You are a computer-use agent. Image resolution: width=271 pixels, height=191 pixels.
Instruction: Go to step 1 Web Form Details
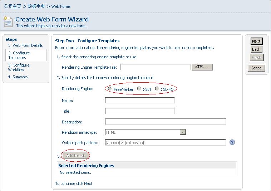(x=25, y=45)
